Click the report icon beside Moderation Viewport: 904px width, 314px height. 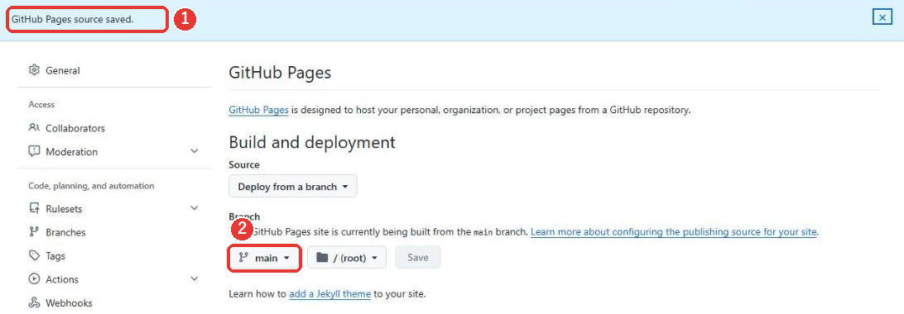34,151
